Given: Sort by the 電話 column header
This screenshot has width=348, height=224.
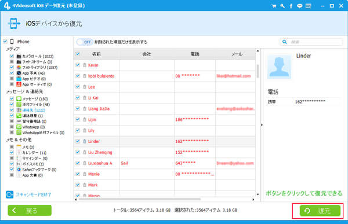Looking at the screenshot, I should [x=195, y=54].
